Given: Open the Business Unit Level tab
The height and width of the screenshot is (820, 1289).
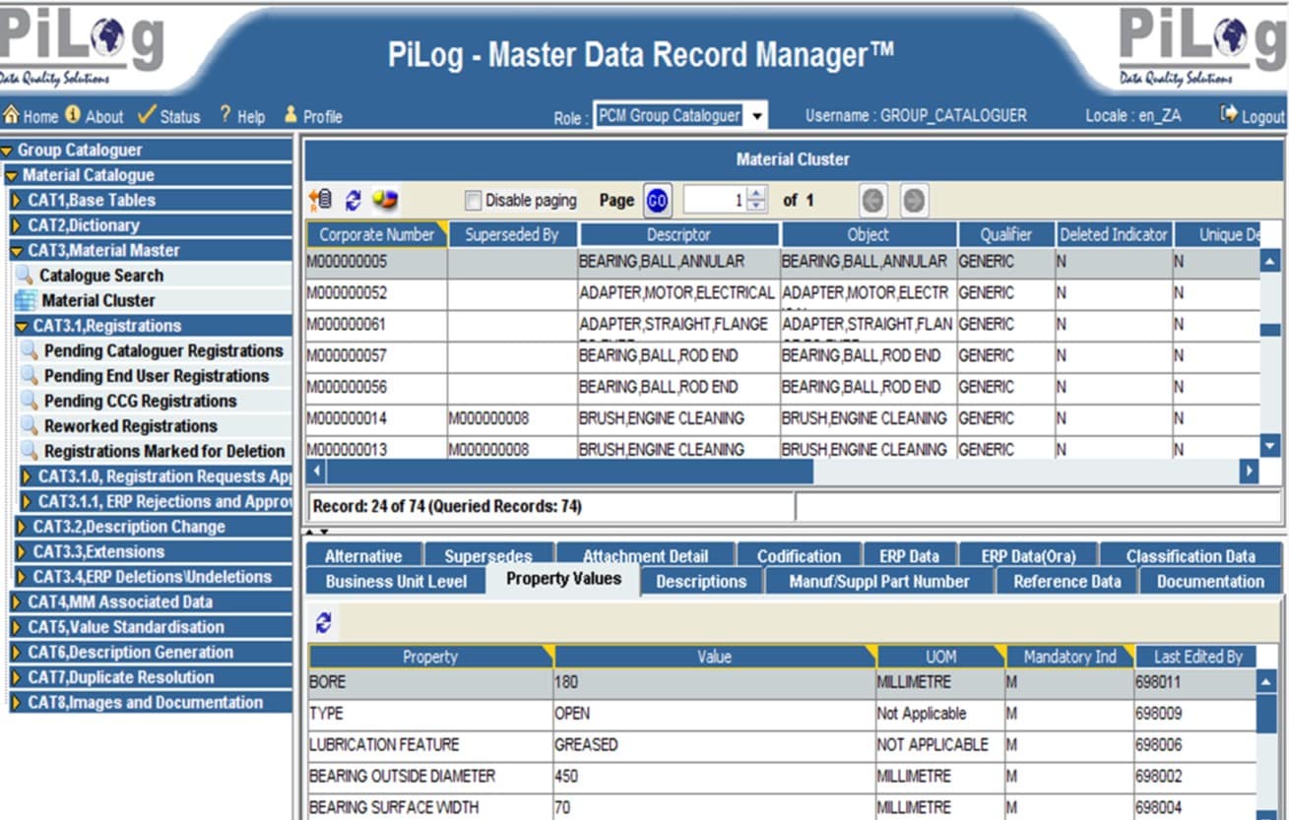Looking at the screenshot, I should point(396,581).
